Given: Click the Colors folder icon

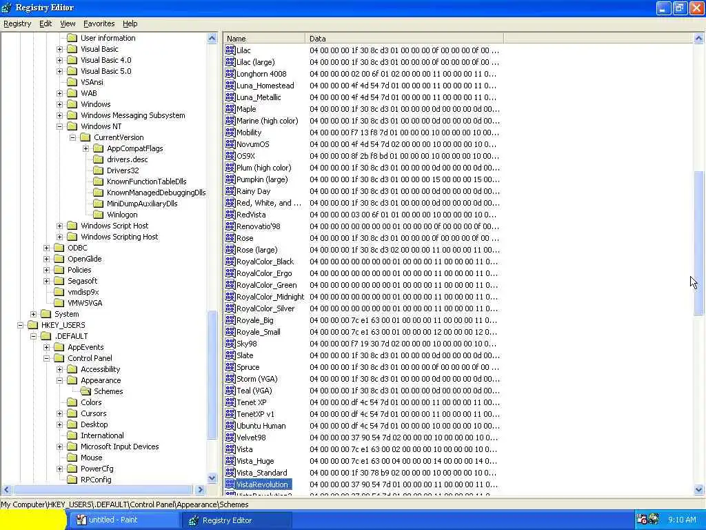Looking at the screenshot, I should (72, 402).
